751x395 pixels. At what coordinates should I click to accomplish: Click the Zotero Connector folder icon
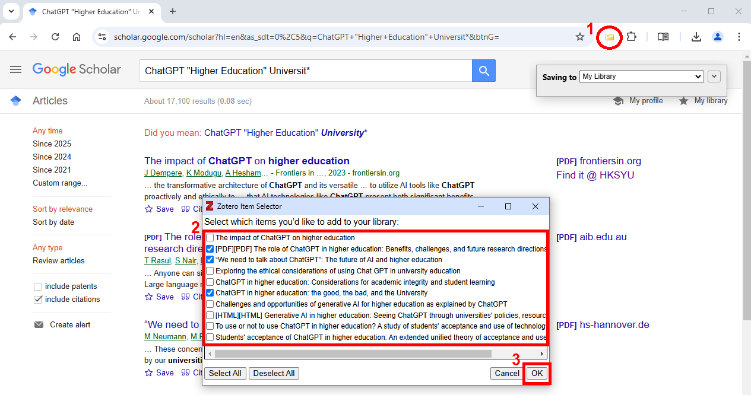coord(609,37)
